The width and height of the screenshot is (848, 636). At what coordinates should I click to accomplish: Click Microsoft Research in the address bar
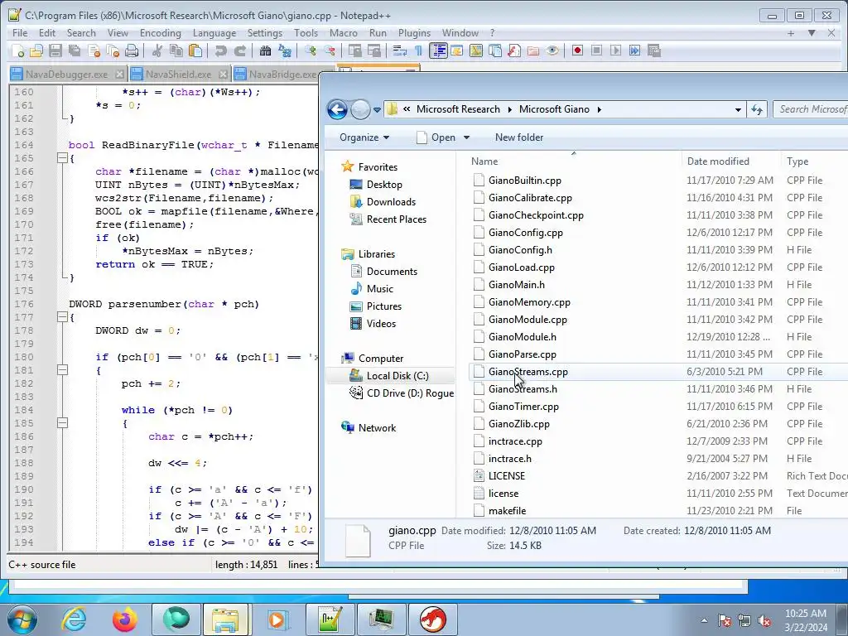(458, 109)
